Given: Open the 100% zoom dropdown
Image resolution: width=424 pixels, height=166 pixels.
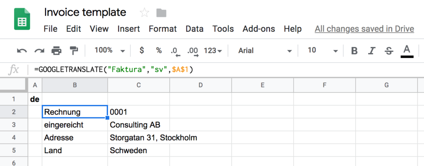Looking at the screenshot, I should [x=109, y=50].
